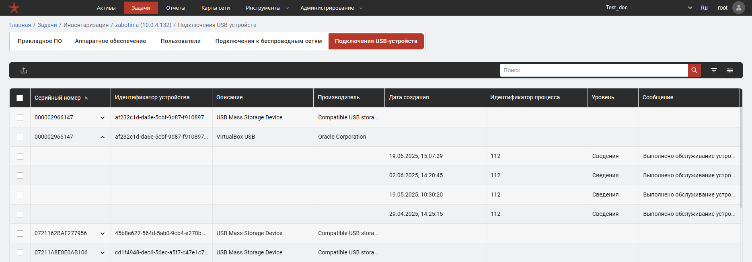Open column settings sliders icon
This screenshot has width=752, height=262.
[x=730, y=70]
